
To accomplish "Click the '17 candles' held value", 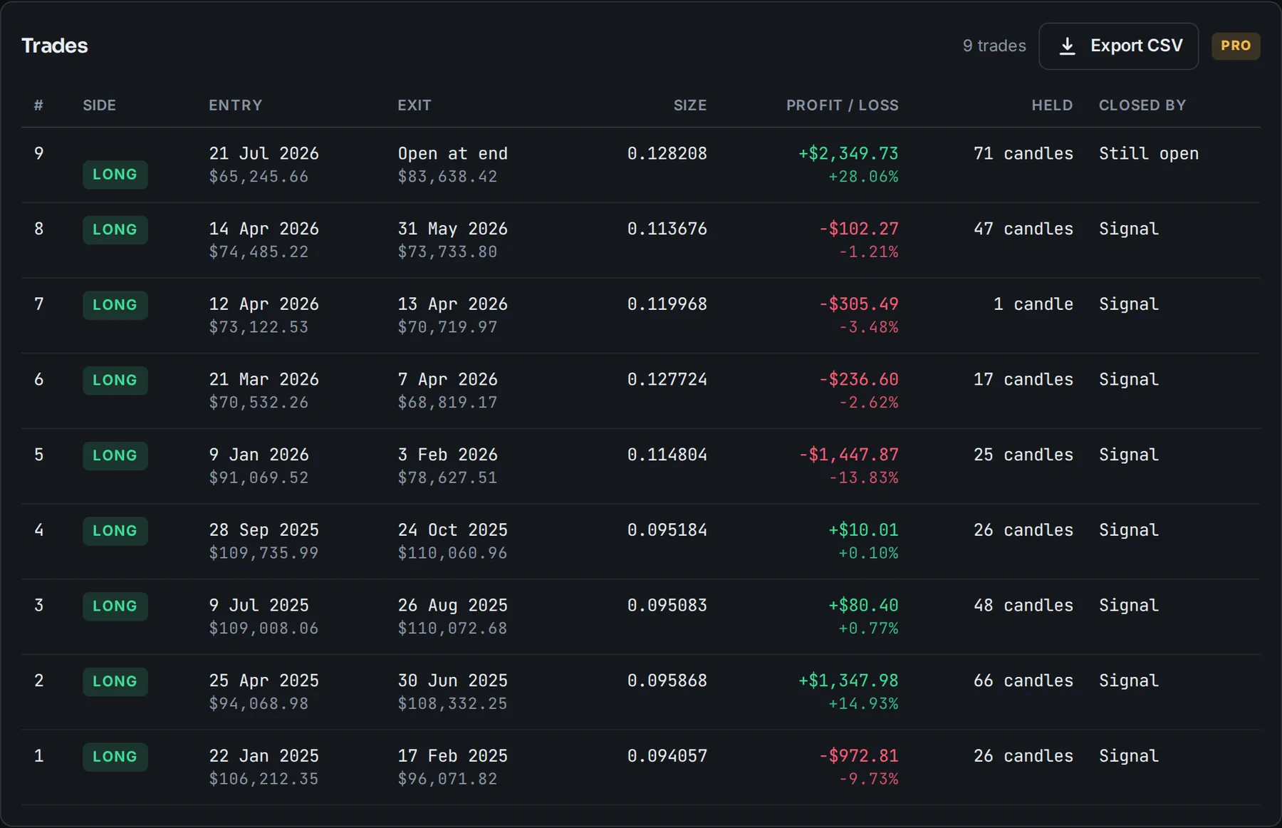I will 1023,379.
